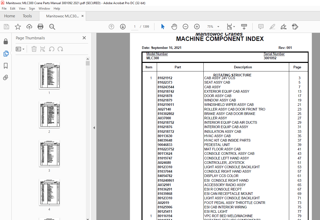Print the document with the printer icon
The height and width of the screenshot is (220, 320).
point(40,27)
